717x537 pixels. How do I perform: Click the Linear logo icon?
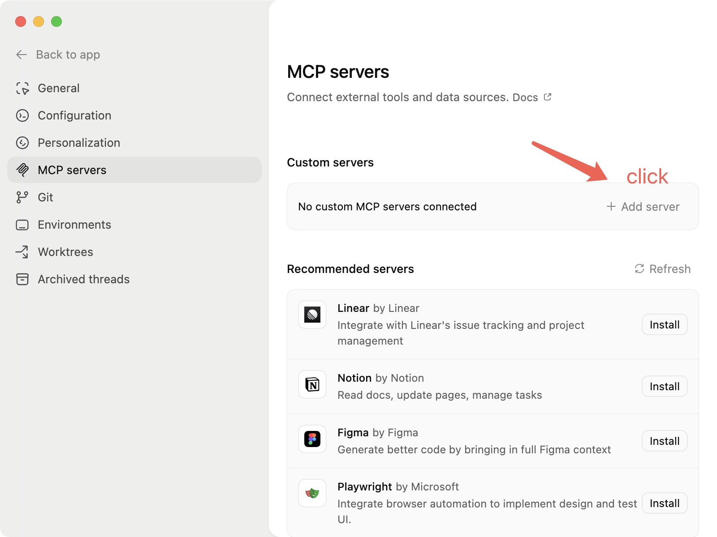[x=312, y=315]
